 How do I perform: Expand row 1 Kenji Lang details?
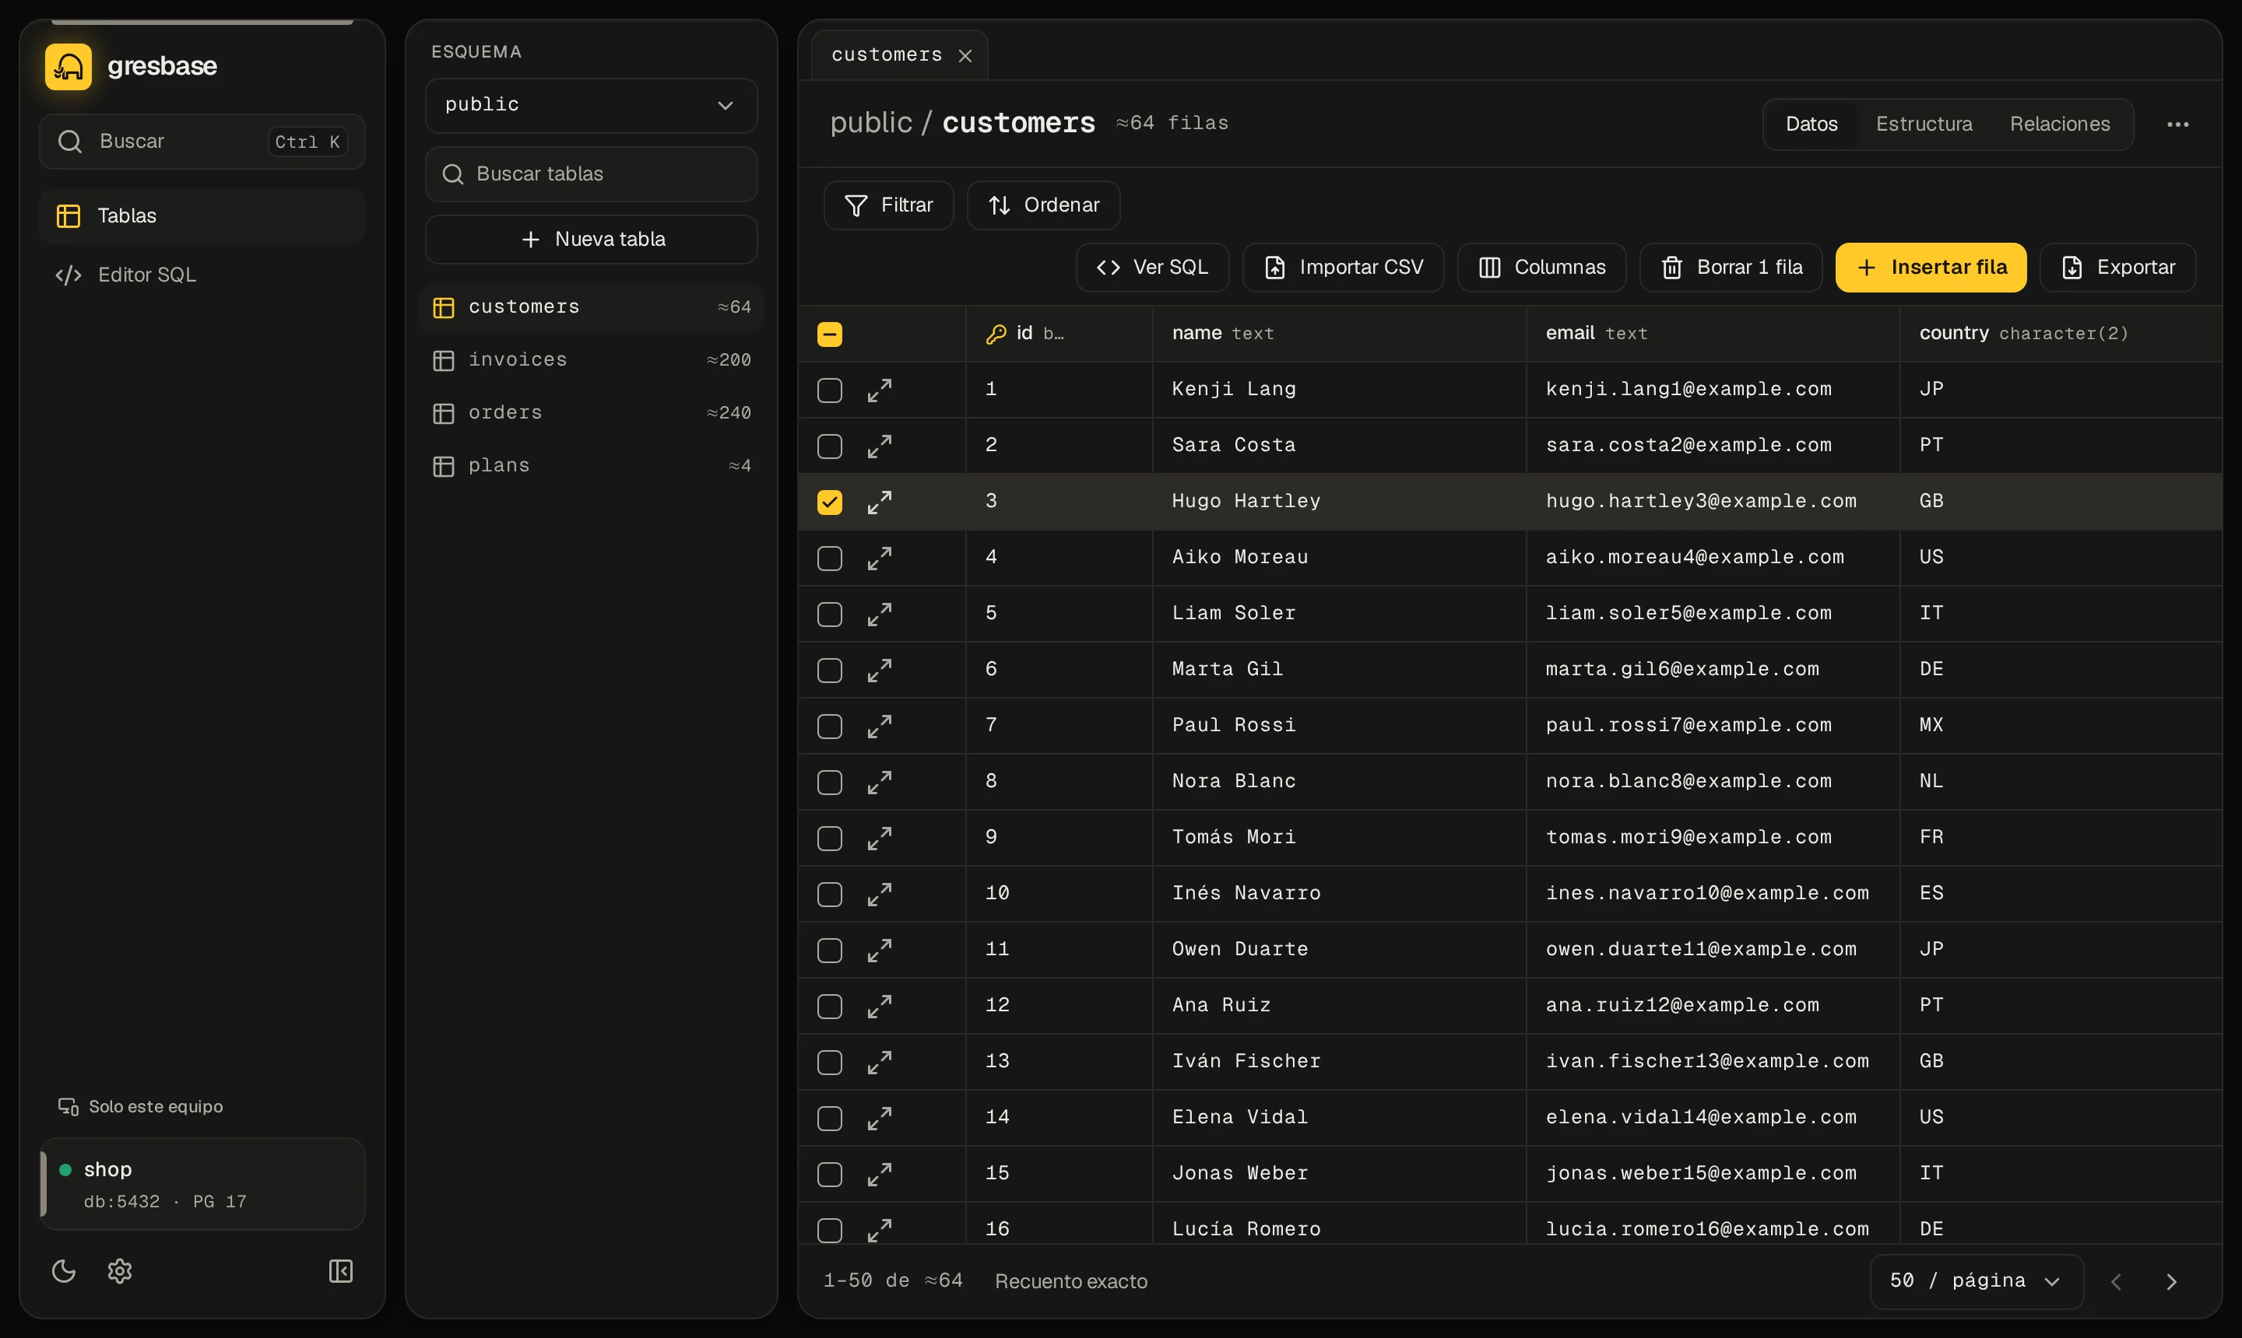coord(880,390)
